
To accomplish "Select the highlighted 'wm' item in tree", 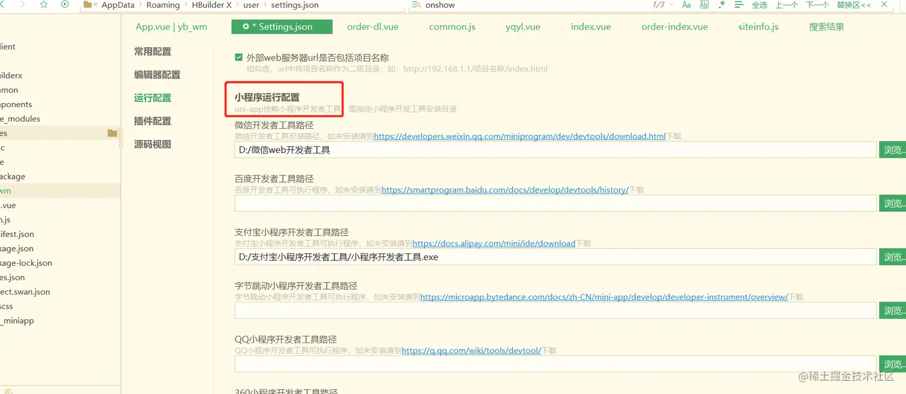I will [60, 191].
